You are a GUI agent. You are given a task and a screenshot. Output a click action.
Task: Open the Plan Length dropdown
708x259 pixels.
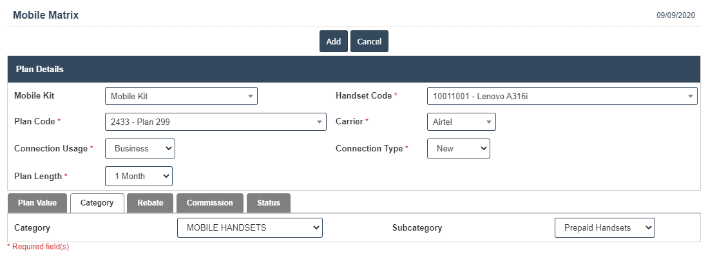point(139,175)
